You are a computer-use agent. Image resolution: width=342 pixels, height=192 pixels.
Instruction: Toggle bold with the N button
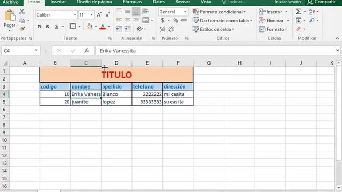coord(40,26)
